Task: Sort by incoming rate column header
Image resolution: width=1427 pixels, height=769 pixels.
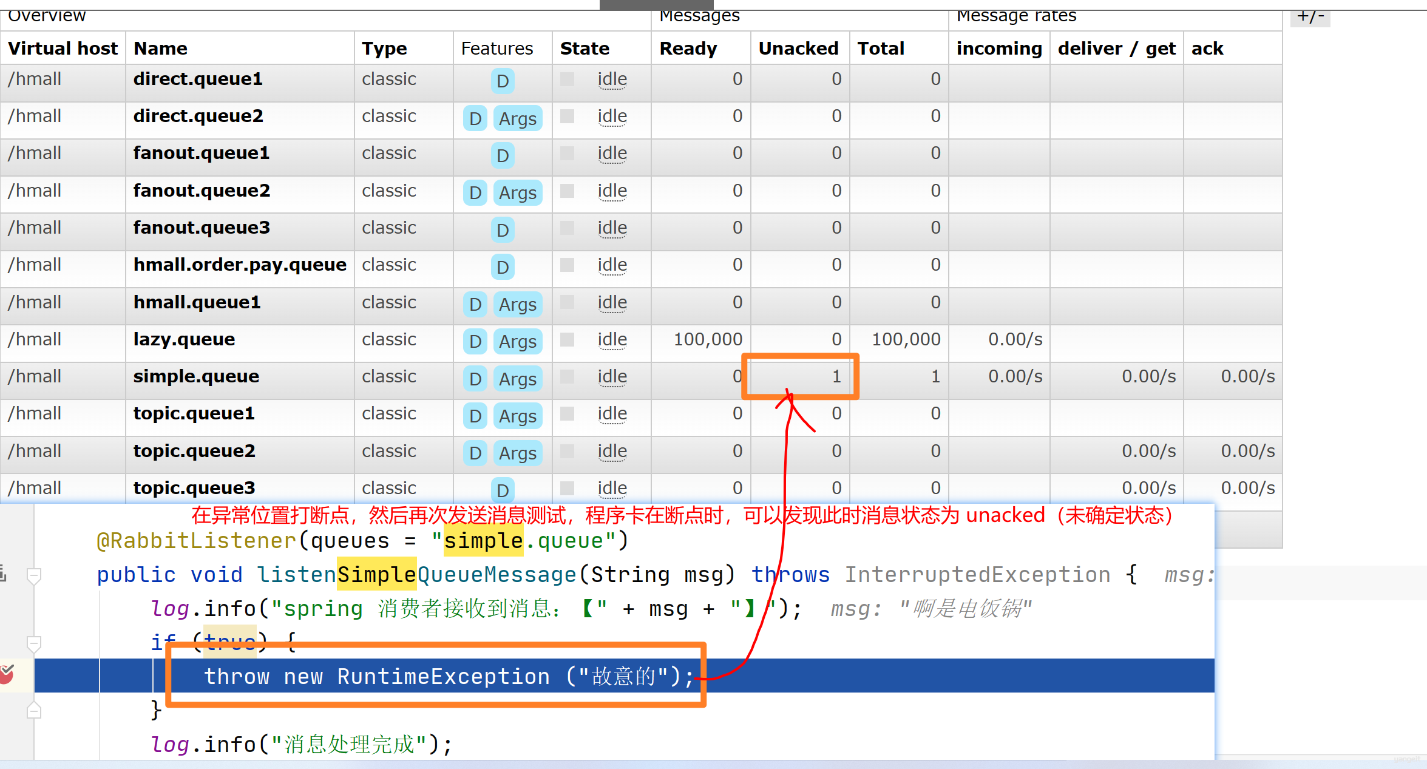Action: [999, 49]
